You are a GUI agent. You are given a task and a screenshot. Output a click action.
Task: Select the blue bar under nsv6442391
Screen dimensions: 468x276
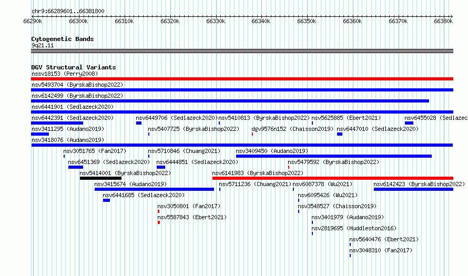tap(57, 123)
